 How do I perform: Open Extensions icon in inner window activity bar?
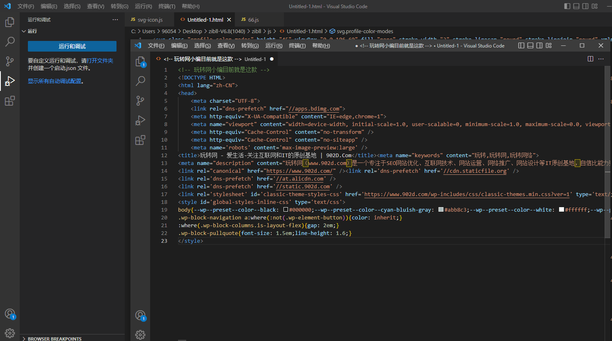pyautogui.click(x=140, y=140)
